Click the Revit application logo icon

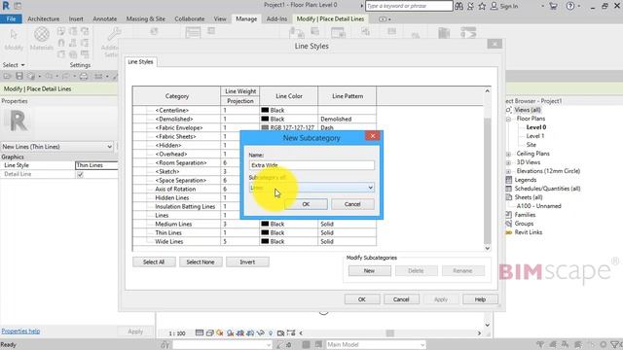pos(6,6)
